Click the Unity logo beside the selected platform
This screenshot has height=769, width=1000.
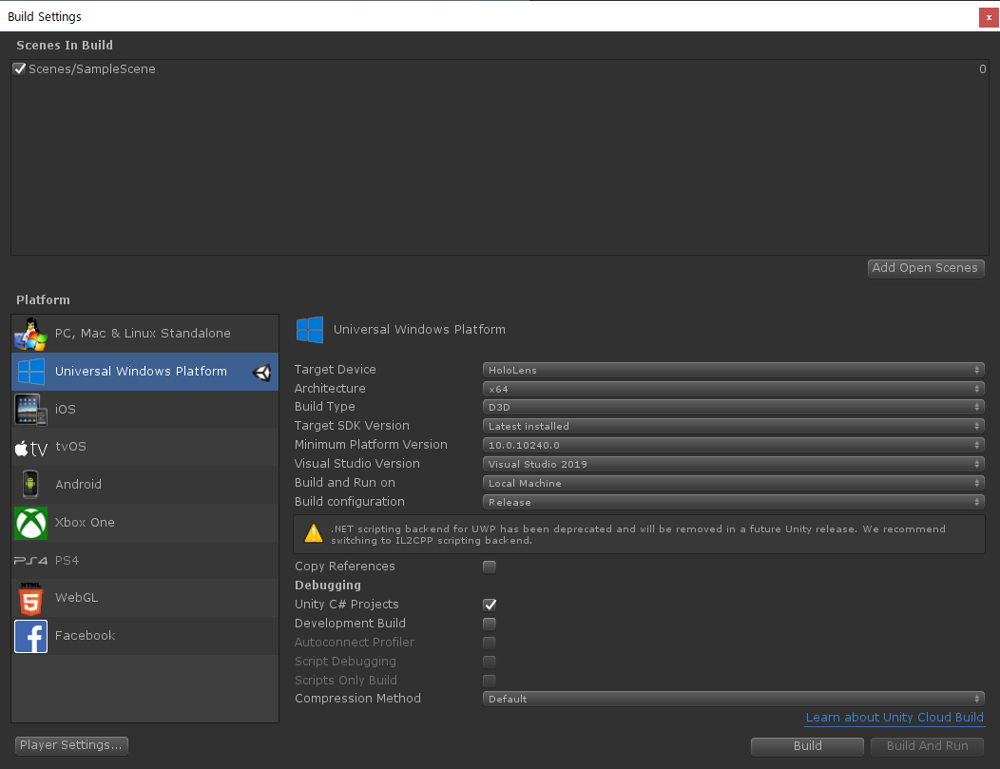(262, 373)
